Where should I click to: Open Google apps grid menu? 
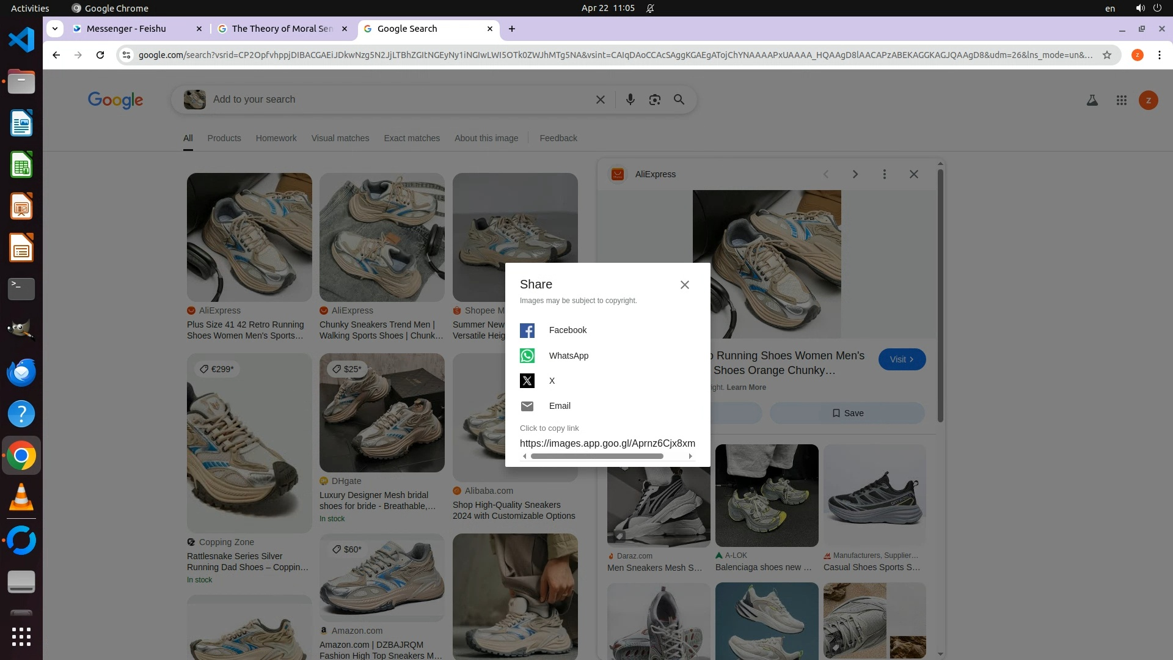tap(1121, 100)
